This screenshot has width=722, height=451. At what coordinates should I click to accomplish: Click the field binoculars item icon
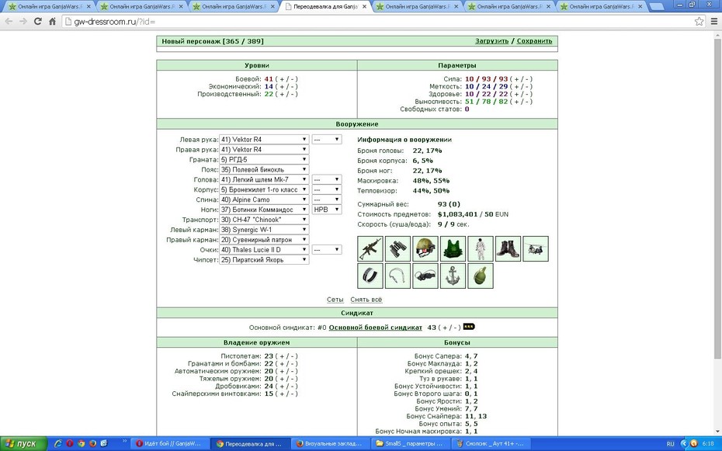coord(397,249)
